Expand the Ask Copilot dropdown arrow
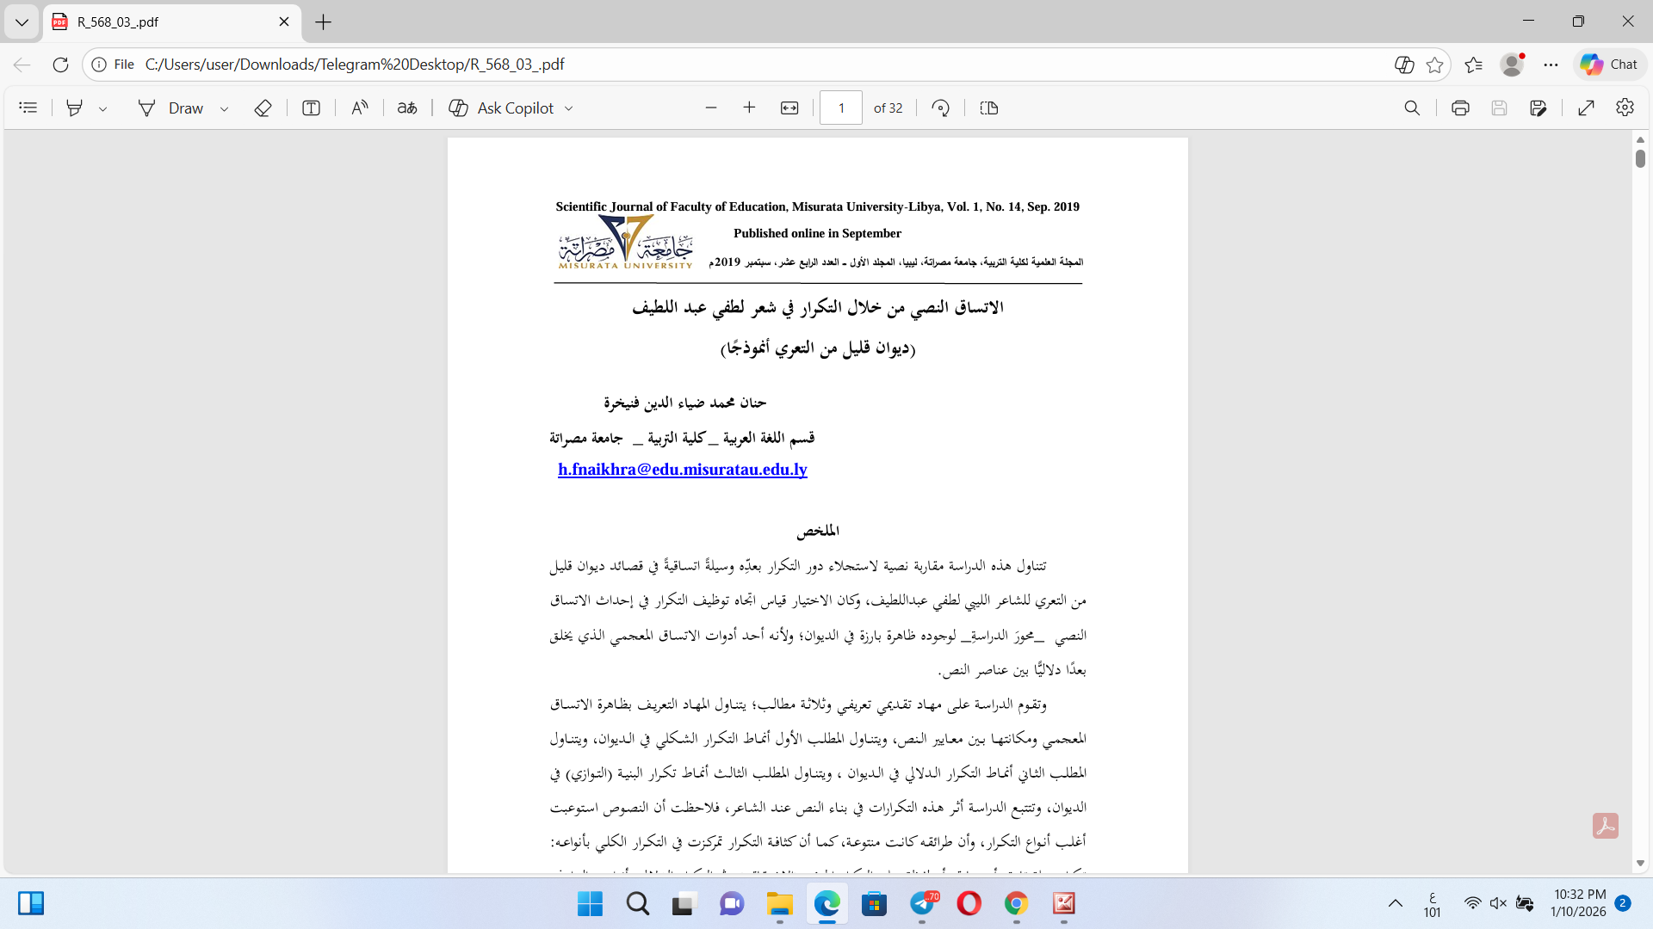The height and width of the screenshot is (929, 1653). pyautogui.click(x=568, y=108)
